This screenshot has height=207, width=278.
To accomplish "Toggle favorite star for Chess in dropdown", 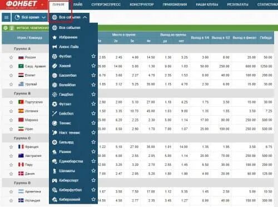I will [93, 170].
